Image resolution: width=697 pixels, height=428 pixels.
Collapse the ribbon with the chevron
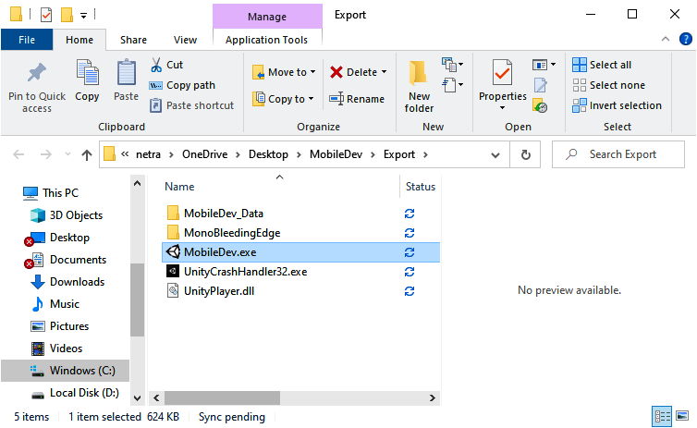666,39
